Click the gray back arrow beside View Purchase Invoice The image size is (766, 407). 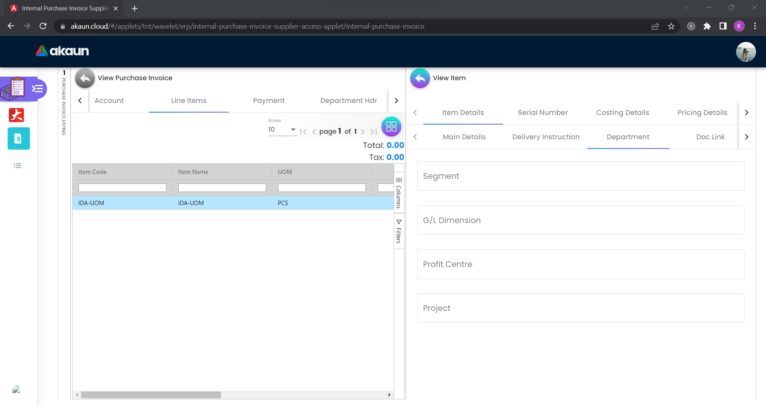point(85,78)
